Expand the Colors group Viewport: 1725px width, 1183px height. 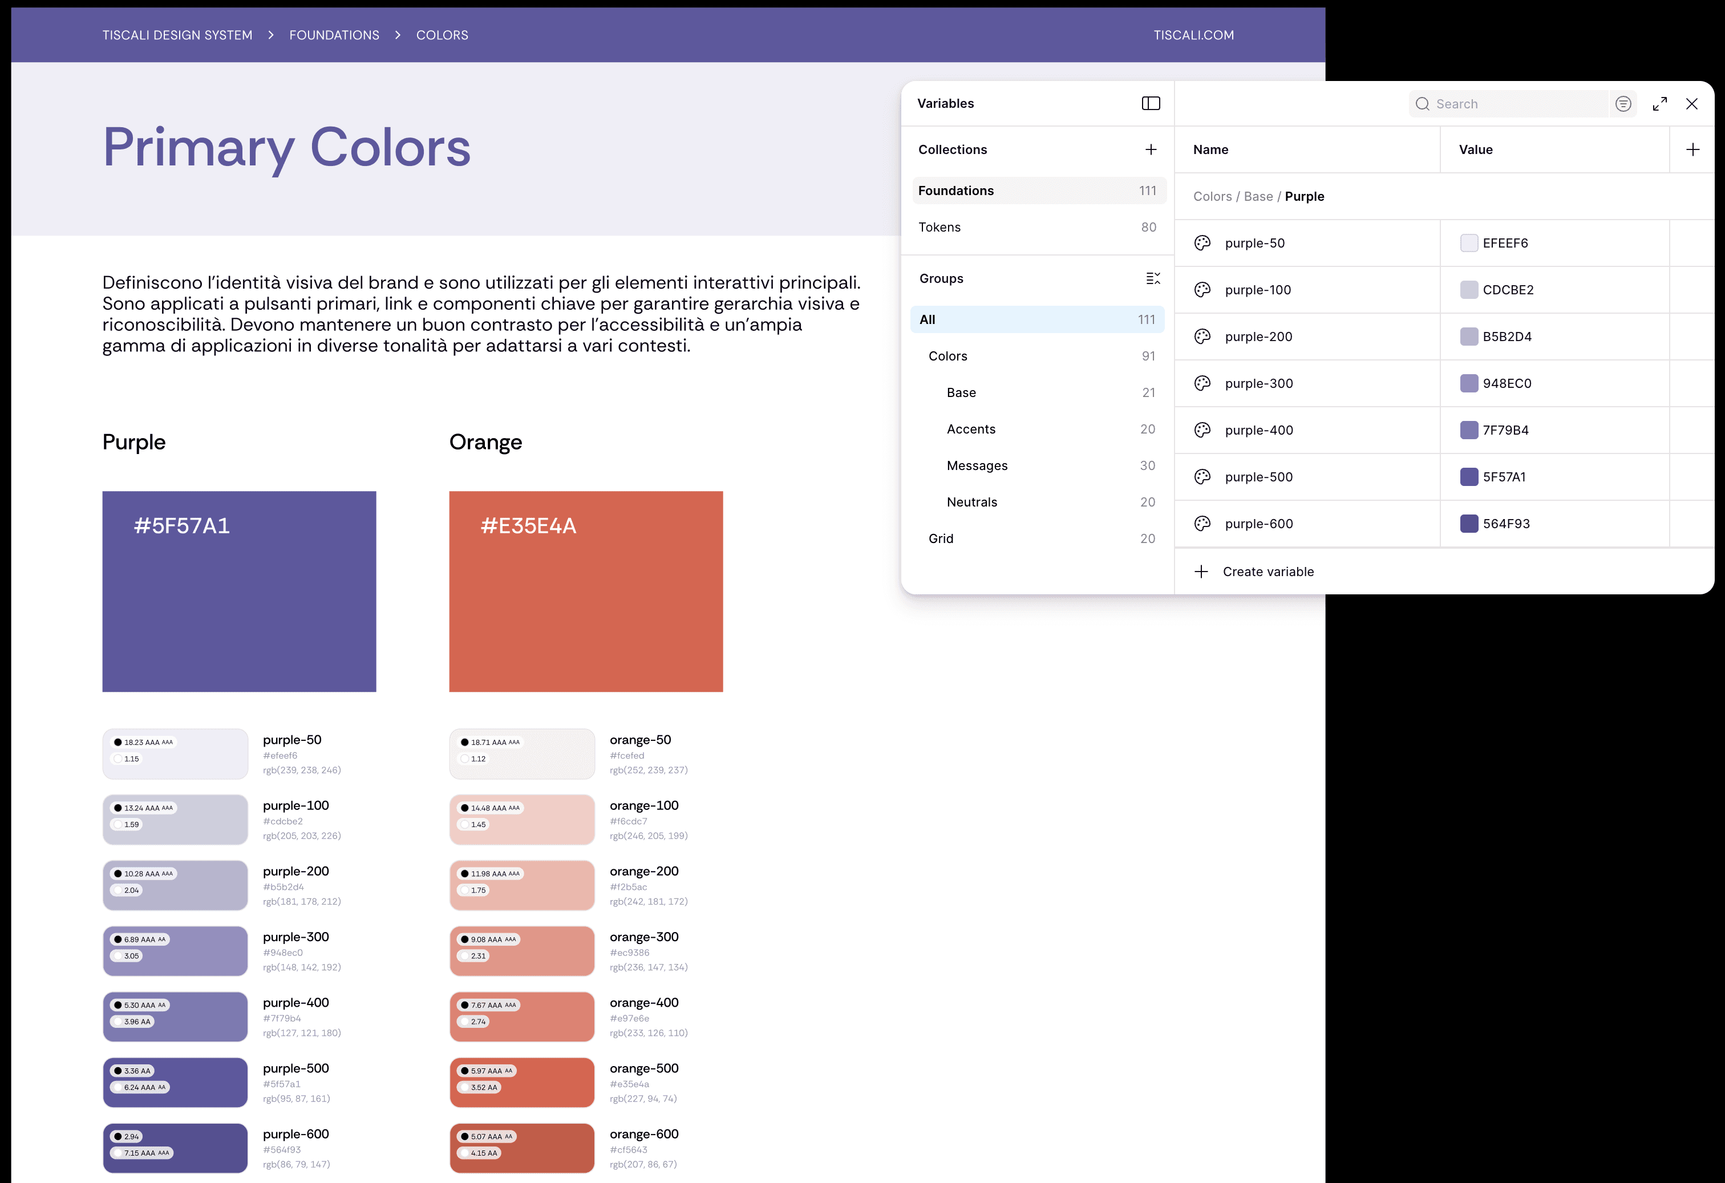948,356
